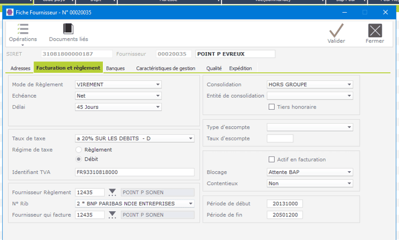This screenshot has width=399, height=240.
Task: Click the Fournisseur code 00020035 field
Action: [x=174, y=54]
